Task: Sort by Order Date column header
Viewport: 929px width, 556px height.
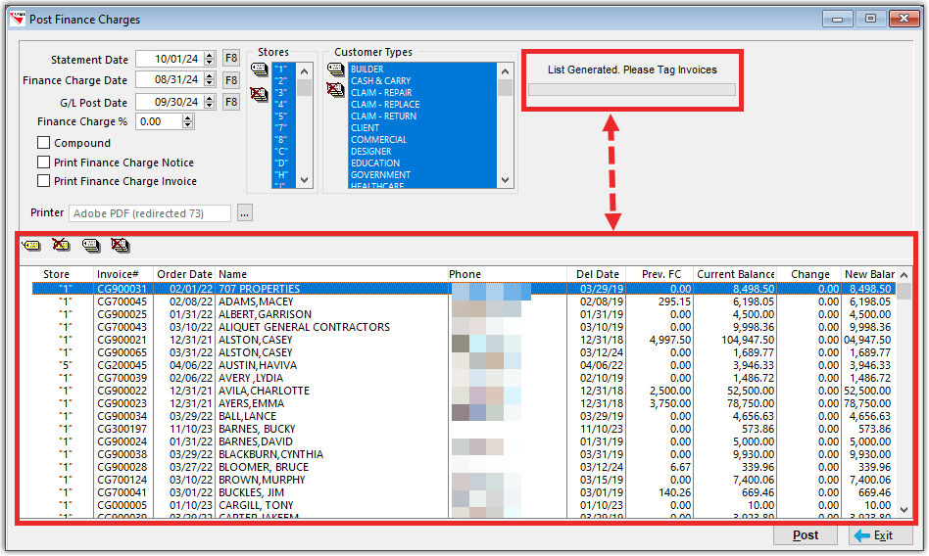Action: click(184, 274)
